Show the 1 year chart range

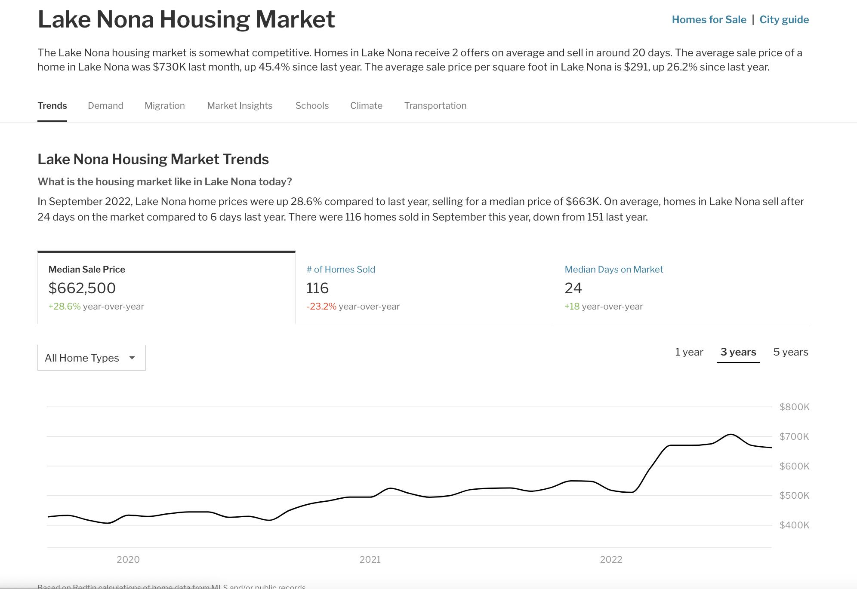(x=689, y=352)
